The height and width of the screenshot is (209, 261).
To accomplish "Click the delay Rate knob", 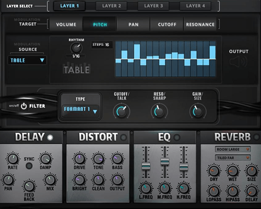I will coord(13,158).
